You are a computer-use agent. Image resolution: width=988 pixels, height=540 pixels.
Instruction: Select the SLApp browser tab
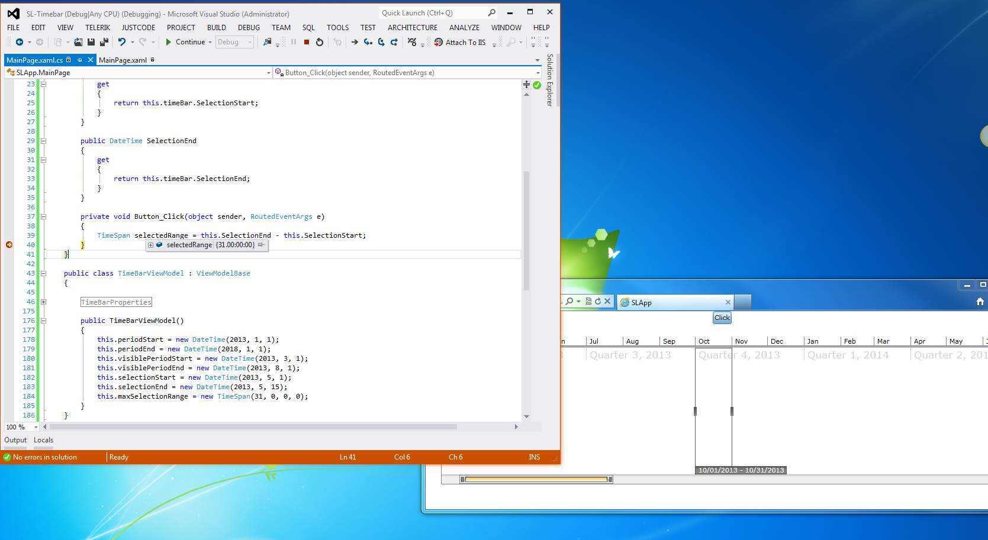pyautogui.click(x=675, y=302)
